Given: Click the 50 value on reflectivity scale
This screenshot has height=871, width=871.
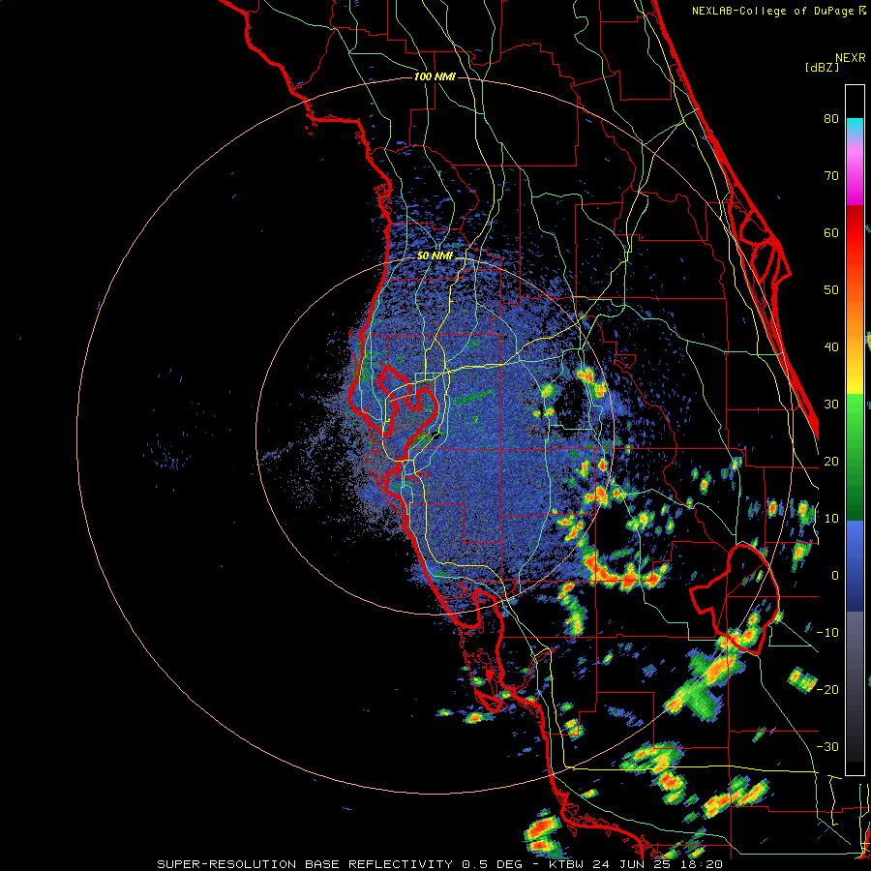Looking at the screenshot, I should click(831, 290).
